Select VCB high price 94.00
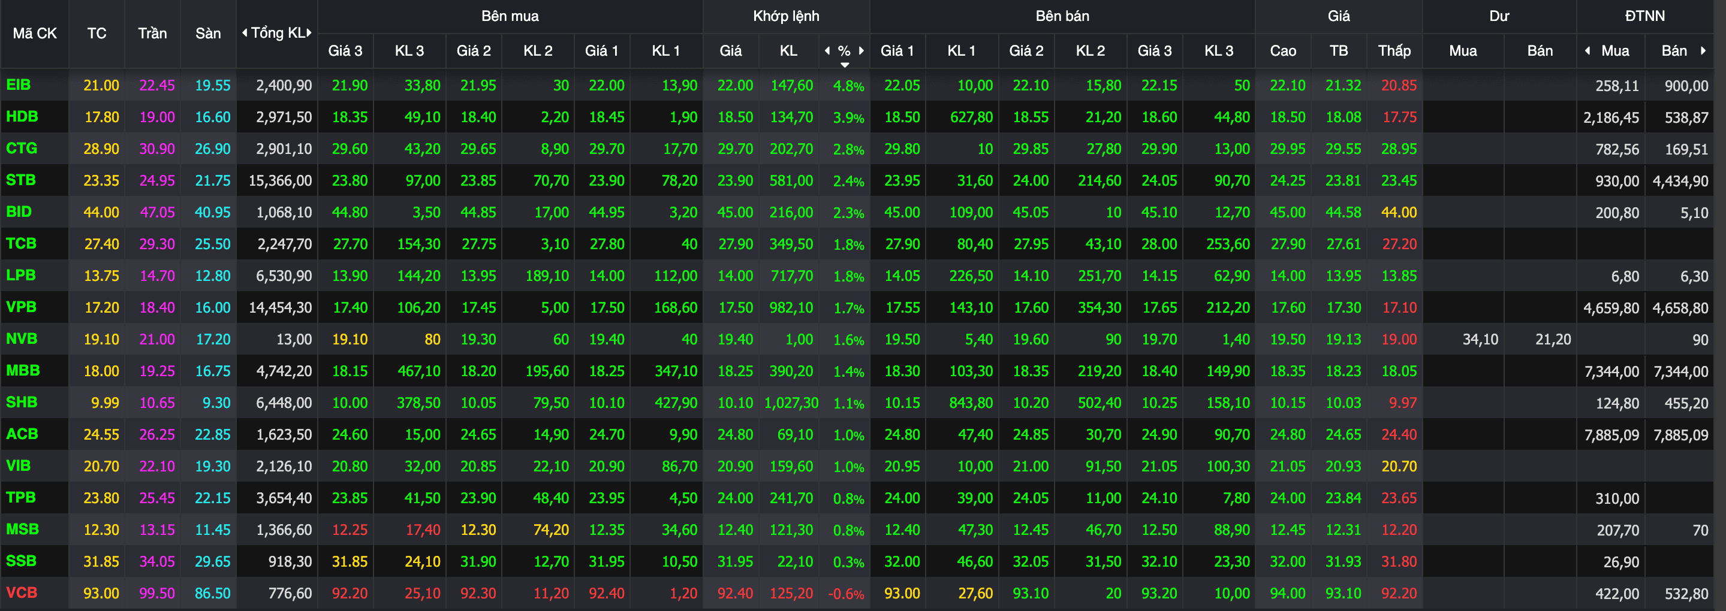The height and width of the screenshot is (611, 1726). point(1287,594)
